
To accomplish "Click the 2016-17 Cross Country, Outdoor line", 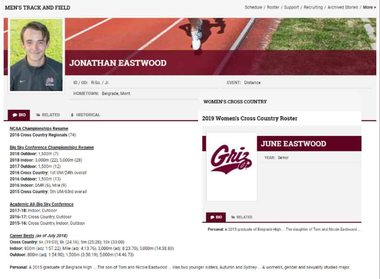I will click(40, 217).
